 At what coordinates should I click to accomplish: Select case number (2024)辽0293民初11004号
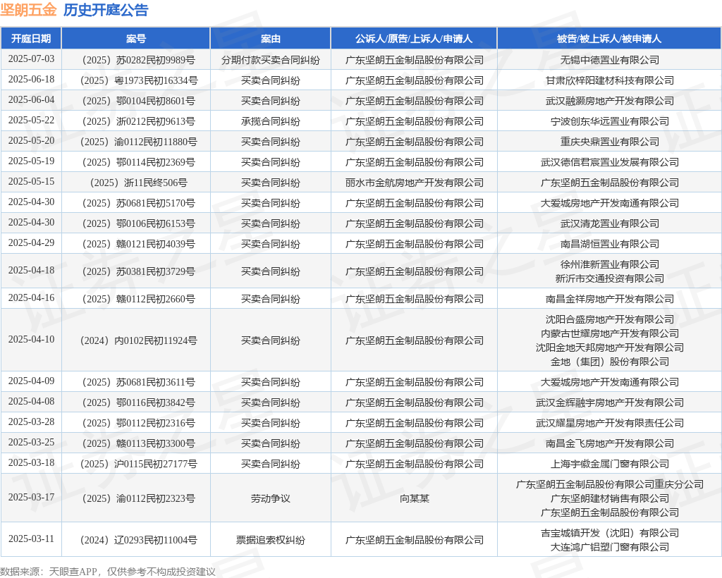pyautogui.click(x=136, y=540)
